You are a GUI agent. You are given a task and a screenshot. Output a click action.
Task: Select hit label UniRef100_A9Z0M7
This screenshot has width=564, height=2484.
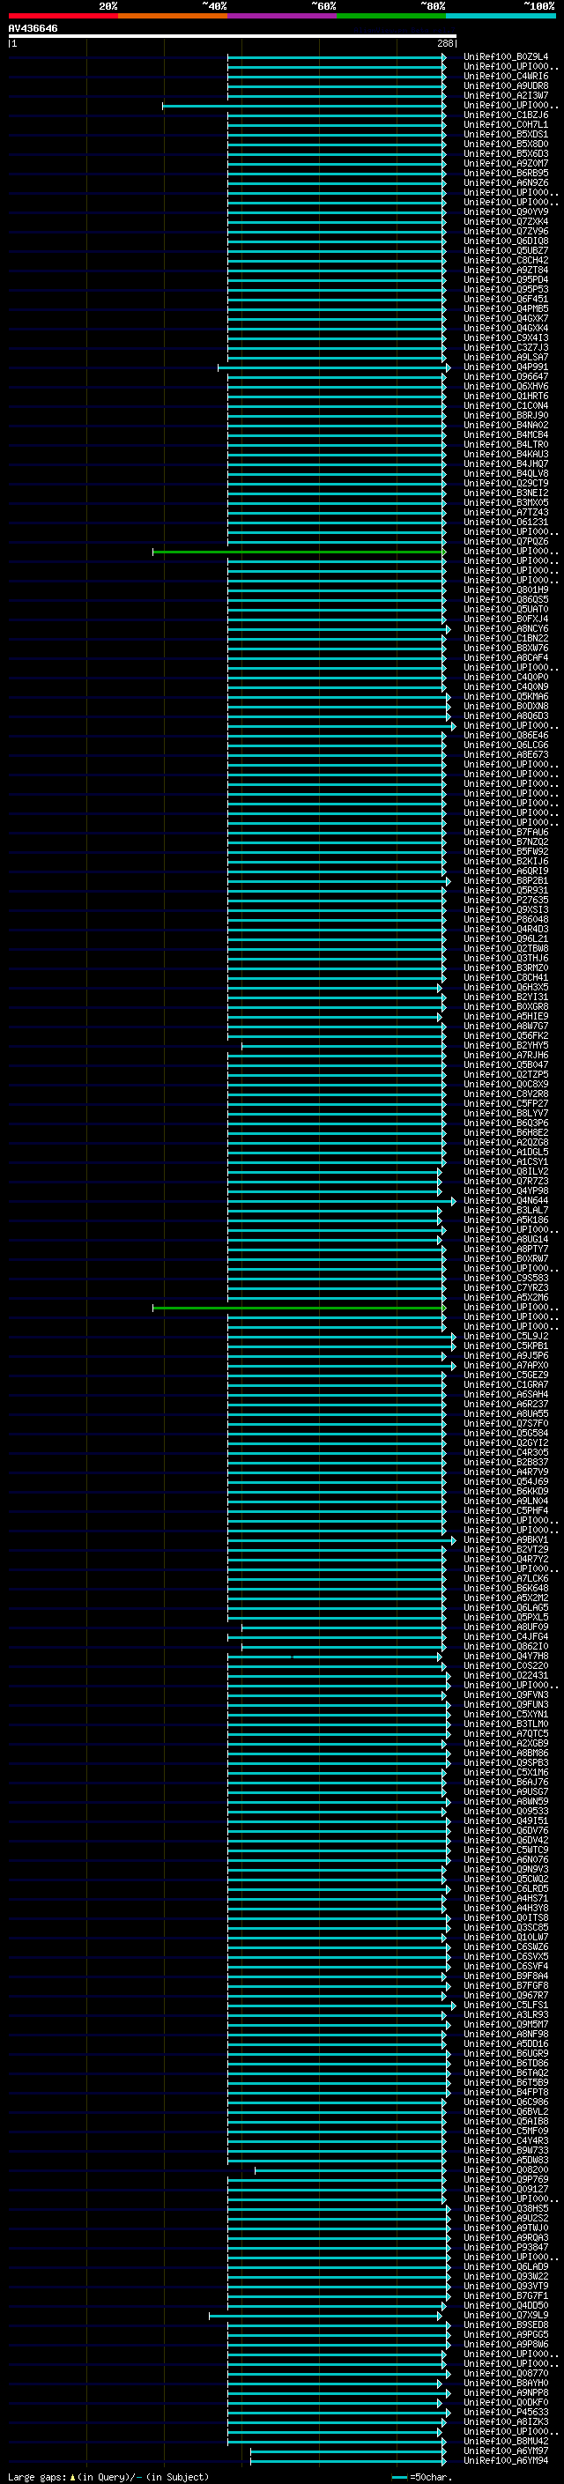tap(506, 163)
